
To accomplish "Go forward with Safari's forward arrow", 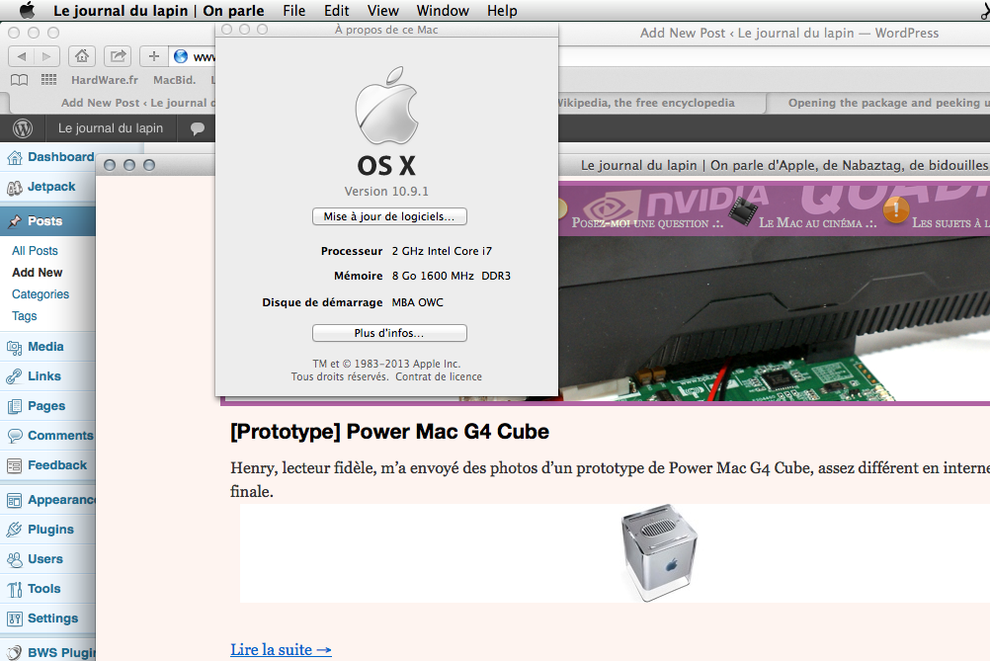I will [x=46, y=56].
